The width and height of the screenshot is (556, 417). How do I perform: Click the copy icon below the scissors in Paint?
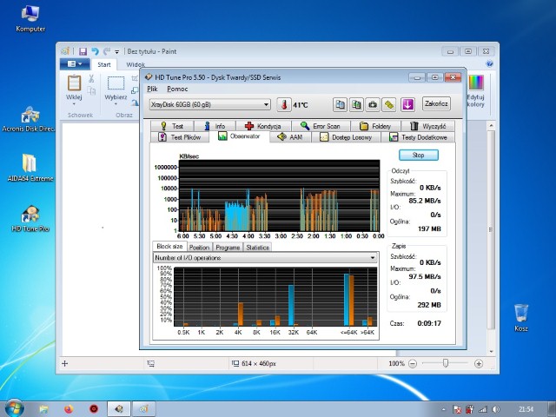(x=91, y=91)
